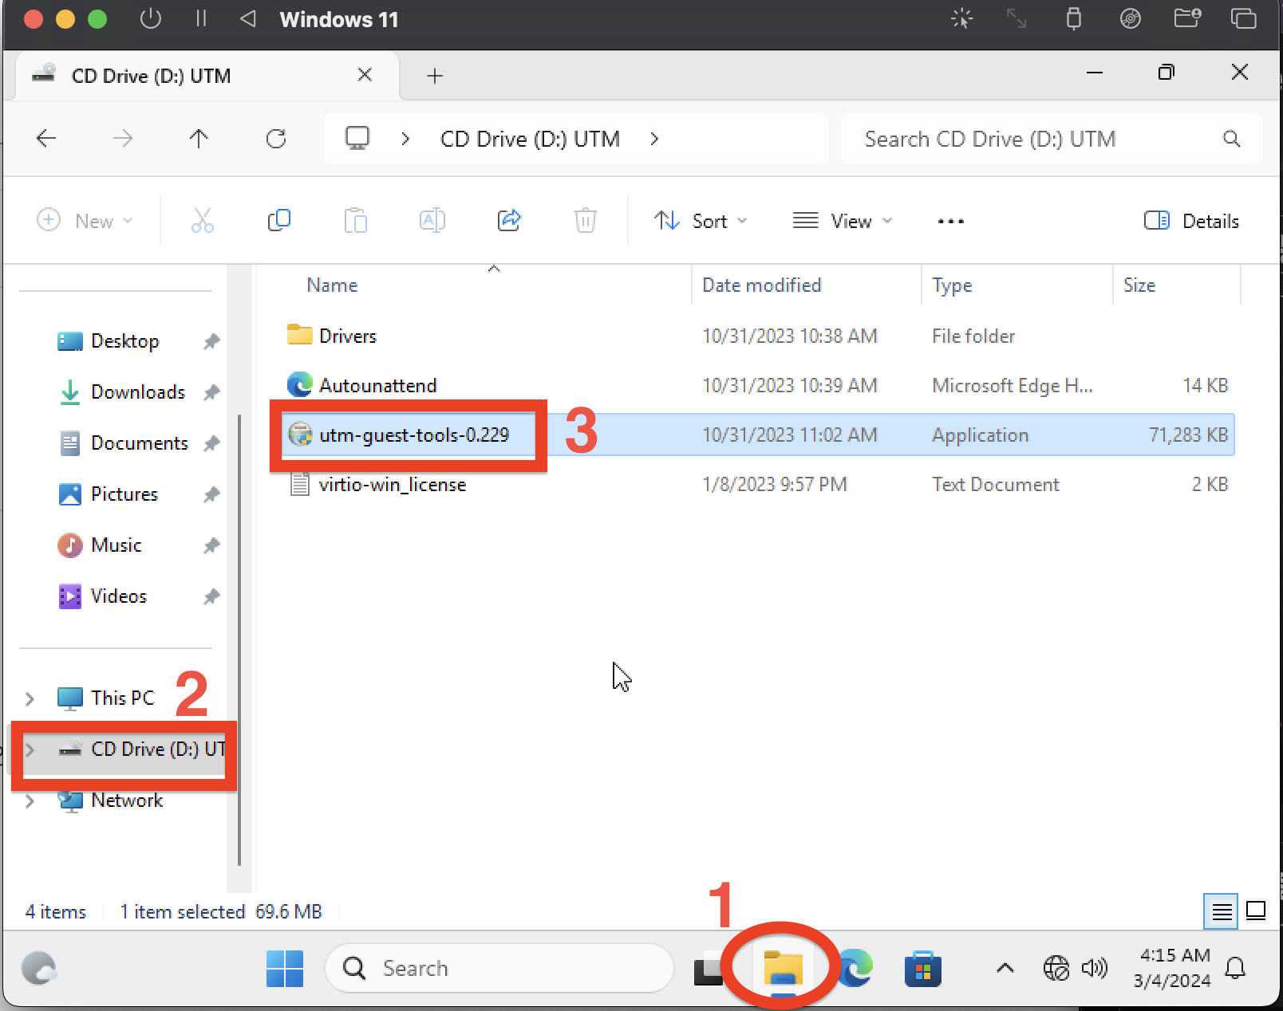Expand chevron after the PC icon in address bar
Screen dimensions: 1283x1011
tap(405, 139)
